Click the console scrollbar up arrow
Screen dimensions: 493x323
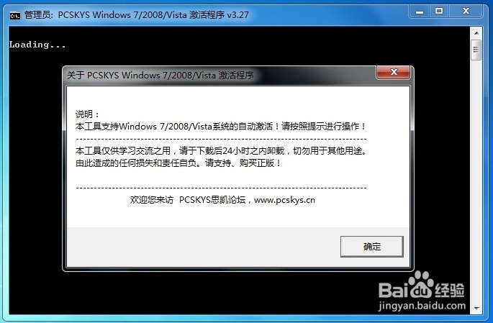click(x=476, y=32)
